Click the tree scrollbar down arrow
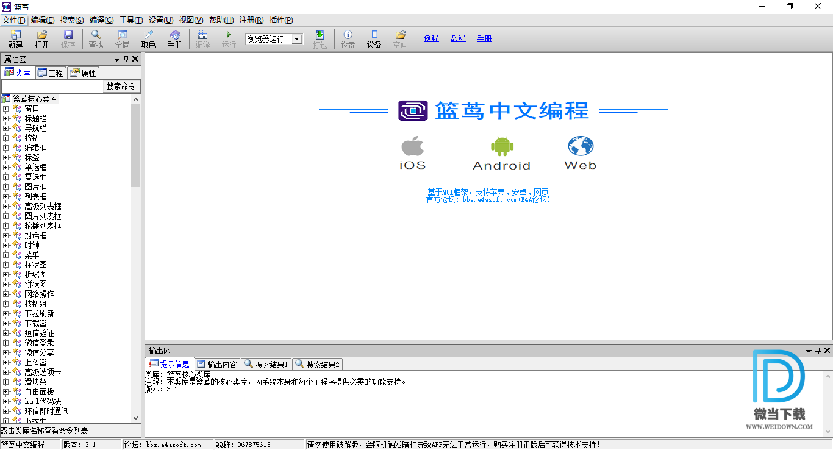833x450 pixels. point(136,418)
